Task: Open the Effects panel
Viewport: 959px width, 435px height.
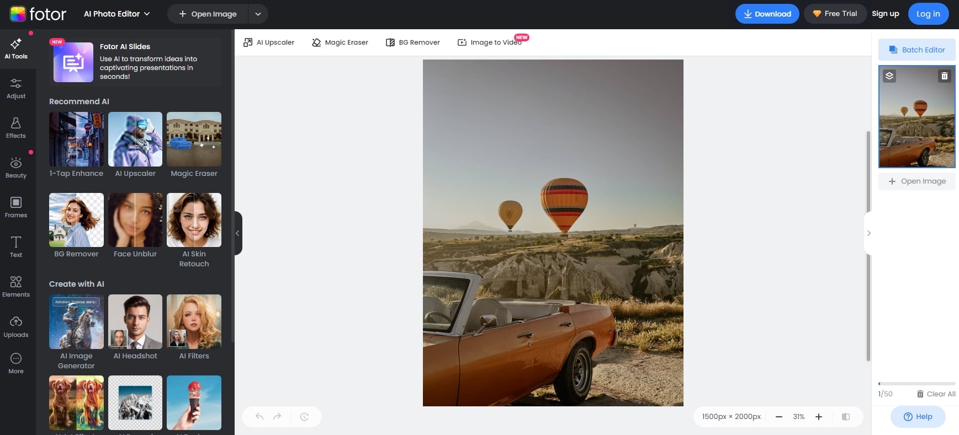Action: (x=16, y=128)
